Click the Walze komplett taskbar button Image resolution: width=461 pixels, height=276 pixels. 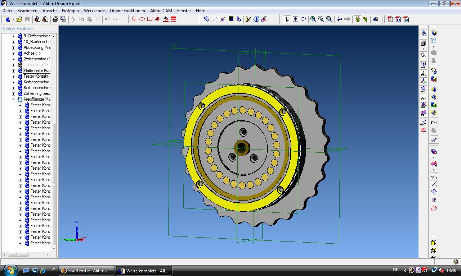tap(144, 271)
